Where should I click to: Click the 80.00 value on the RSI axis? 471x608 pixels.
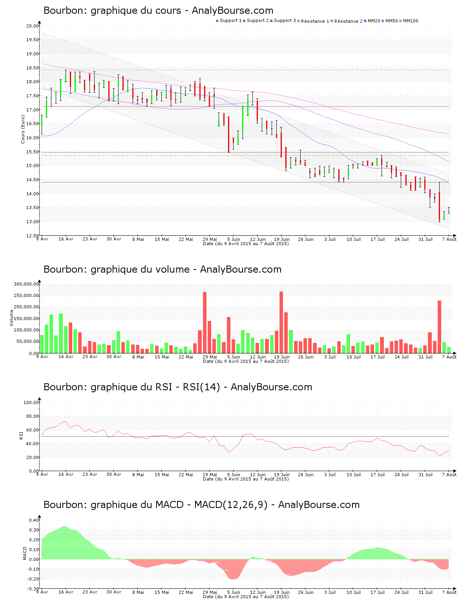[33, 416]
